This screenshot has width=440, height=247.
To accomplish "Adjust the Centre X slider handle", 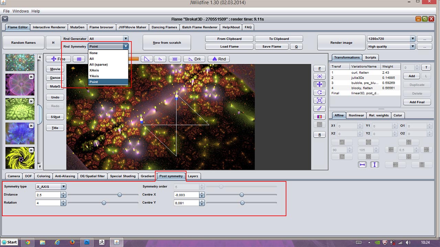I will tap(242, 195).
